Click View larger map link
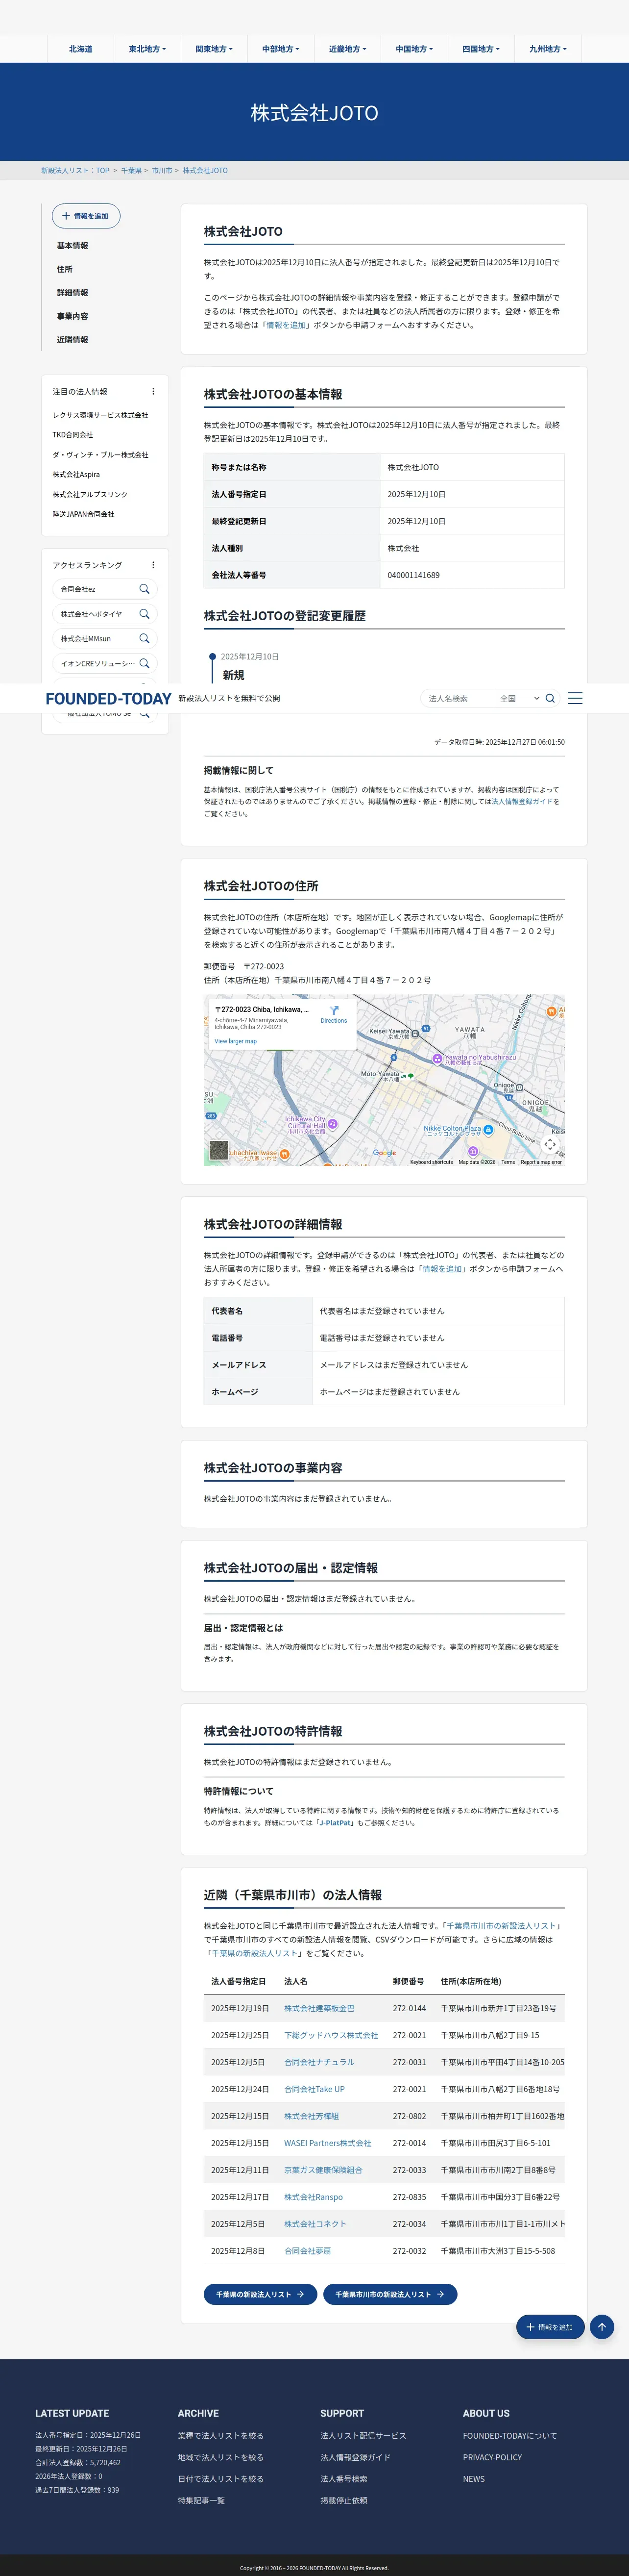 click(x=236, y=1041)
